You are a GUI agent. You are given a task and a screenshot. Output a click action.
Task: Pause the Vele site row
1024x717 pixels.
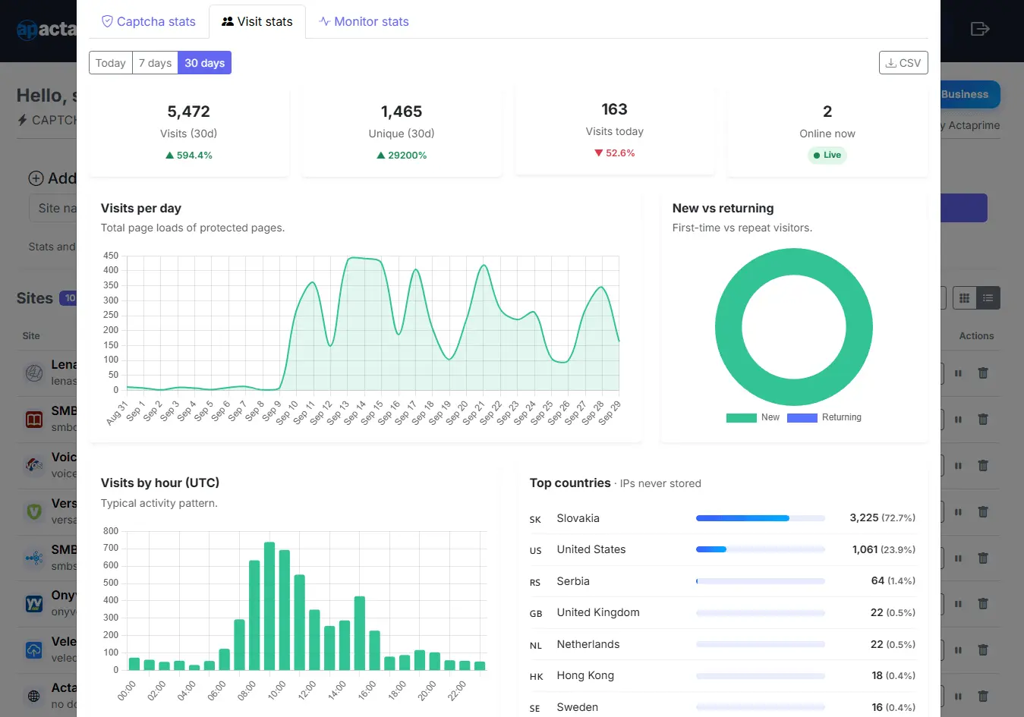[x=958, y=650]
